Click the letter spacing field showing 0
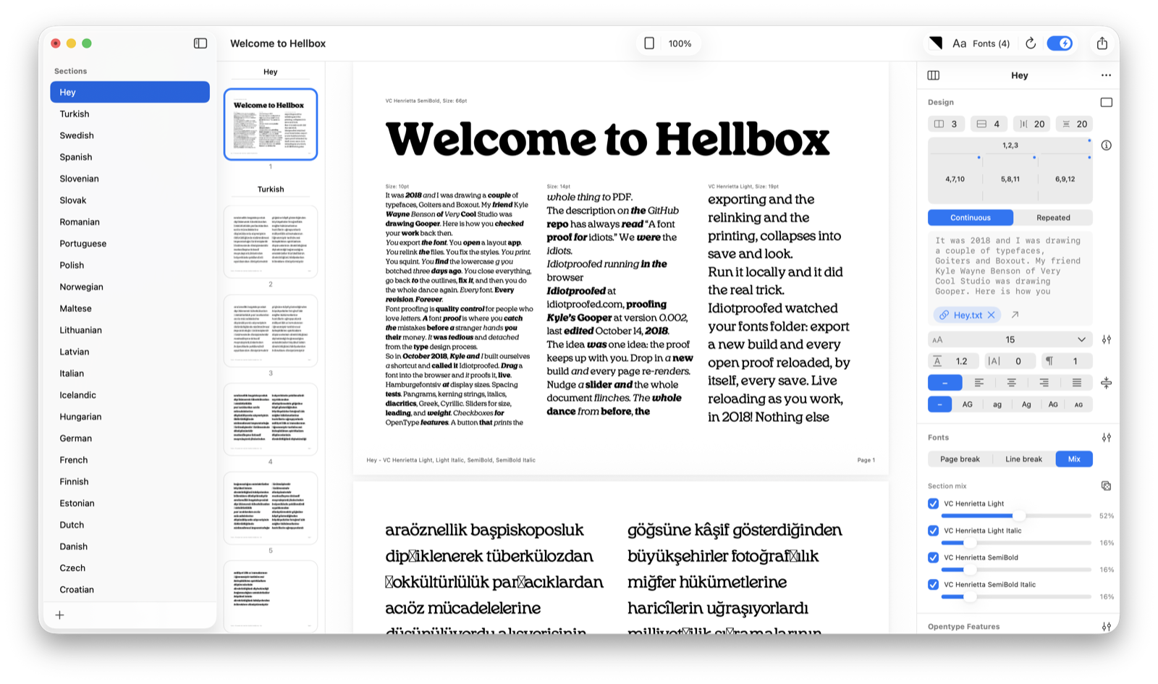 [1009, 361]
